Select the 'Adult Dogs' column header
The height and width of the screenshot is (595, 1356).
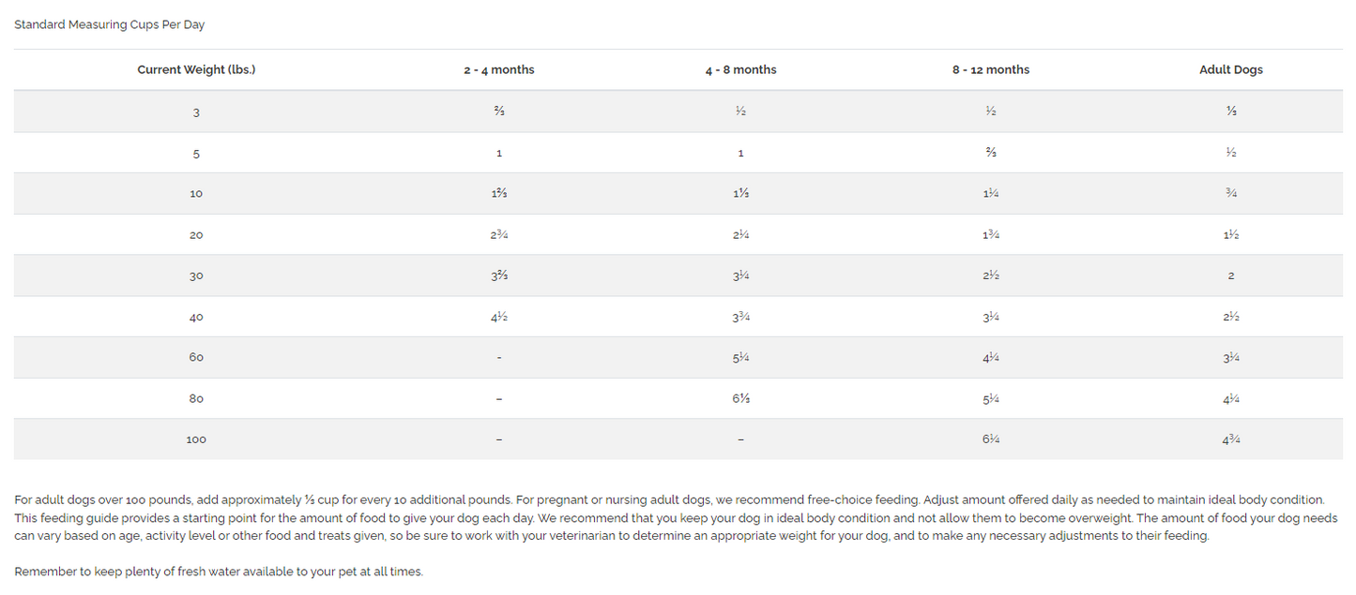click(x=1230, y=70)
